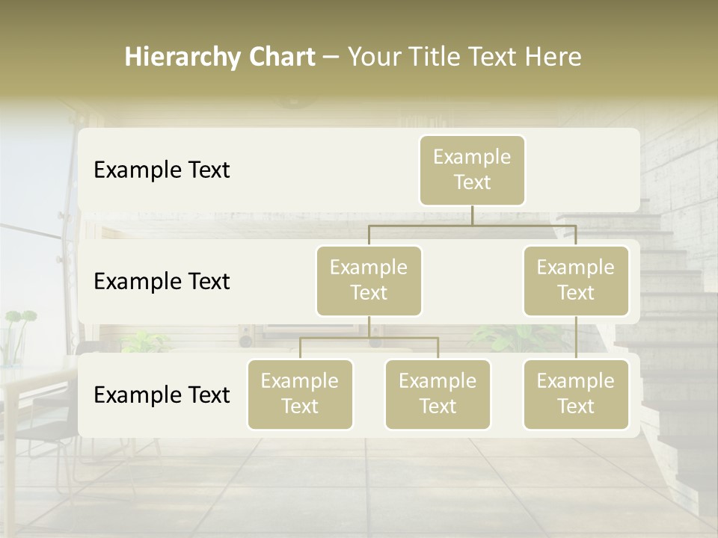Click the Example Text label in top row
Viewport: 718px width, 538px height.
161,170
